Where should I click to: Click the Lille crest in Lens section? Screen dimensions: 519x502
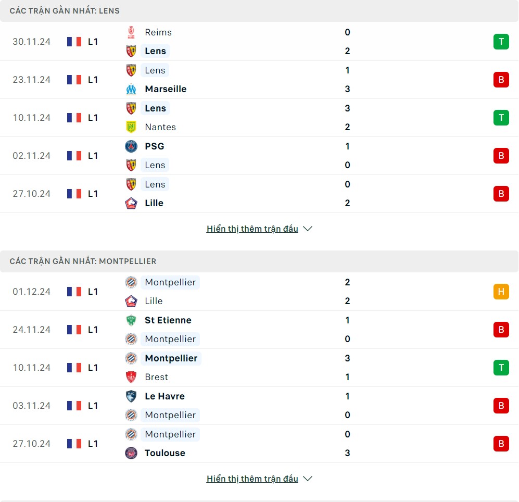coord(131,203)
